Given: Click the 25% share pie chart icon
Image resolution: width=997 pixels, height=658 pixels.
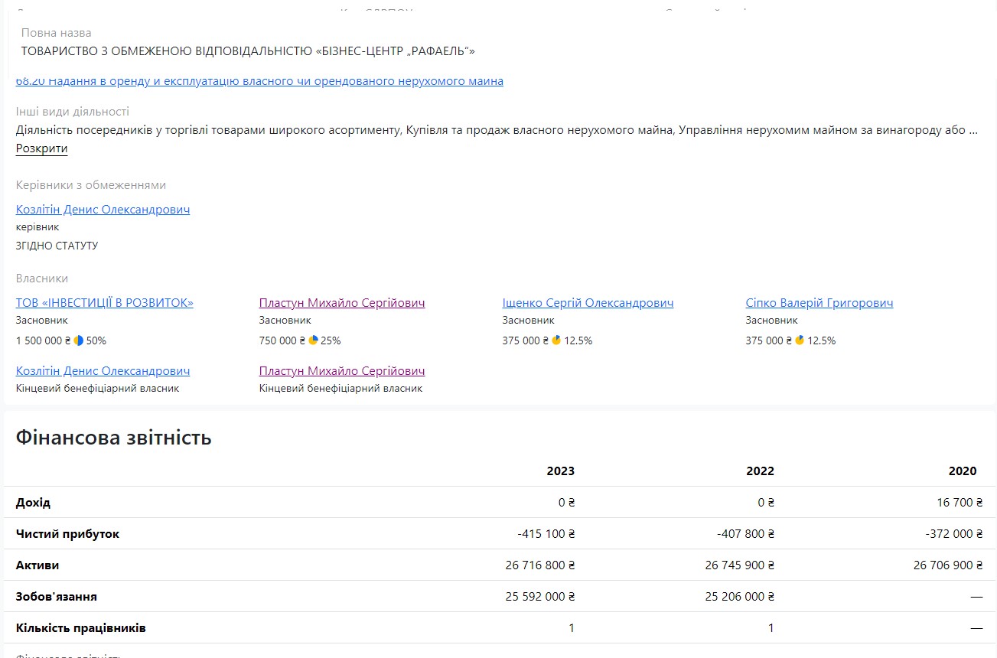Looking at the screenshot, I should coord(313,340).
